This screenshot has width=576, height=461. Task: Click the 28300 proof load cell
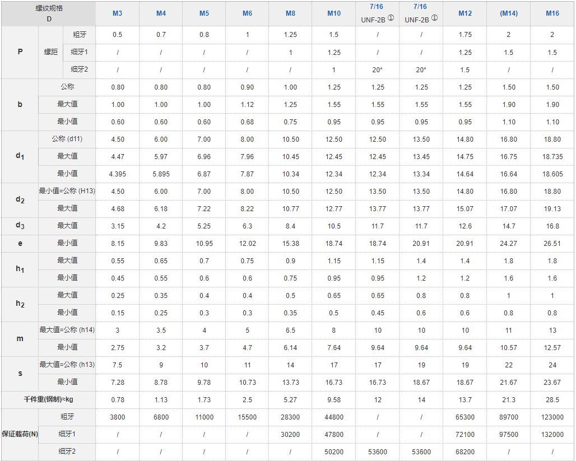click(291, 417)
